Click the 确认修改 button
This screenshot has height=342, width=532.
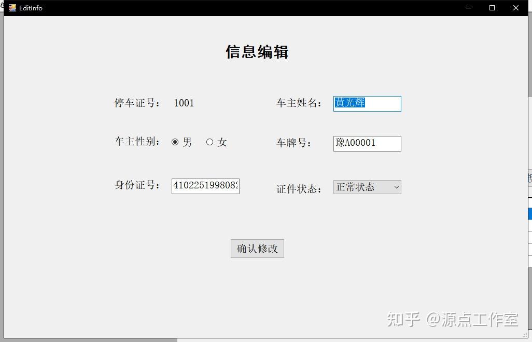[257, 249]
